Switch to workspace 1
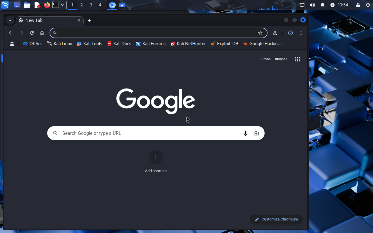The image size is (373, 233). point(72,5)
